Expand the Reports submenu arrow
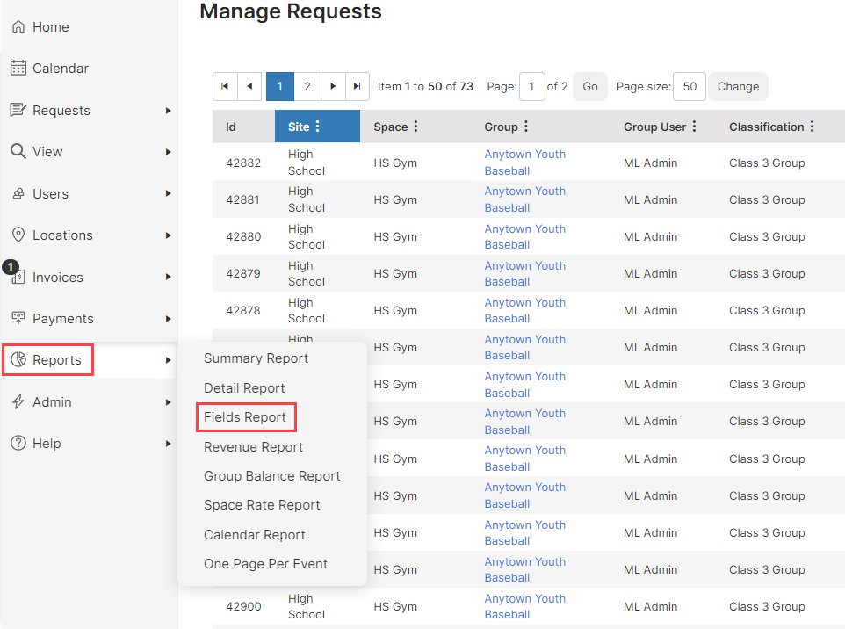The image size is (845, 629). 168,360
